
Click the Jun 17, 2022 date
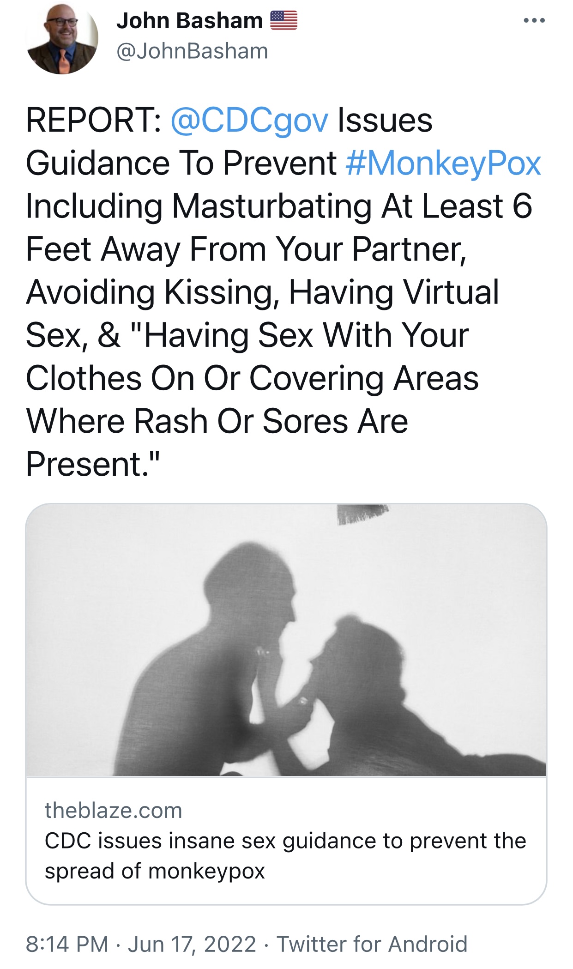coord(192,944)
